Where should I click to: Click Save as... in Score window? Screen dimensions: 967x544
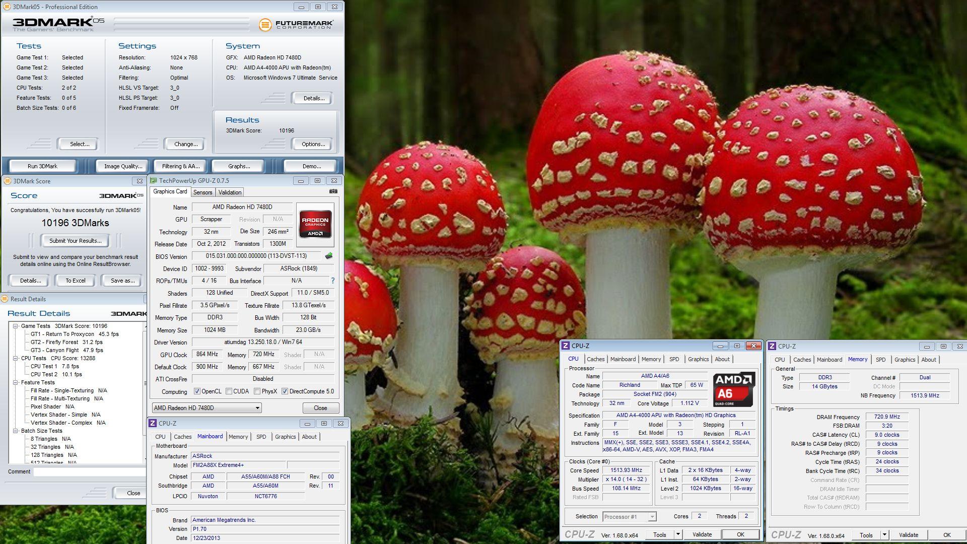(x=122, y=281)
